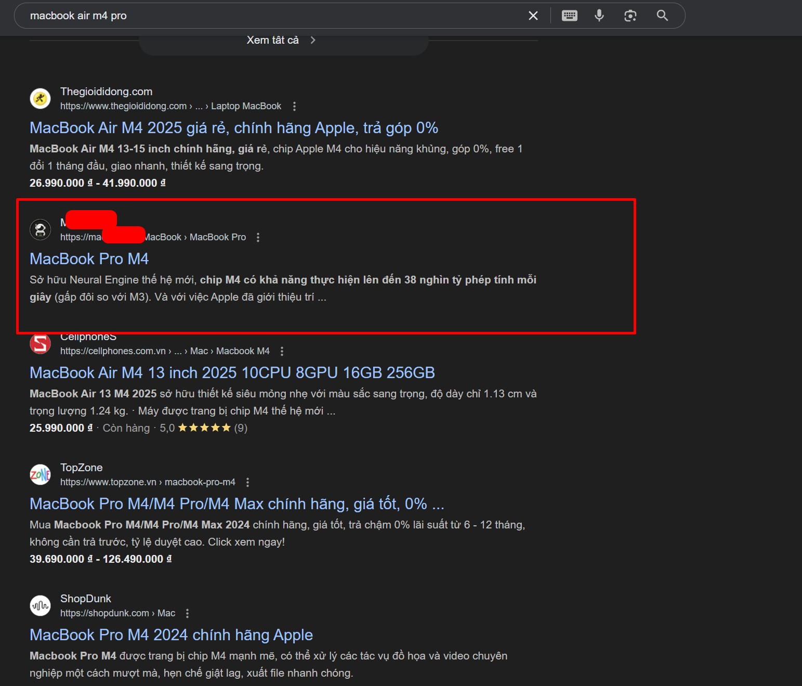Open more options for MacBook Pro M4 result
802x686 pixels.
point(258,237)
